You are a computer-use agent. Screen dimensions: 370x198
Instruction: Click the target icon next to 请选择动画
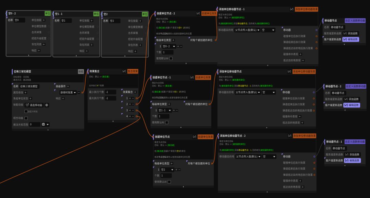47,105
